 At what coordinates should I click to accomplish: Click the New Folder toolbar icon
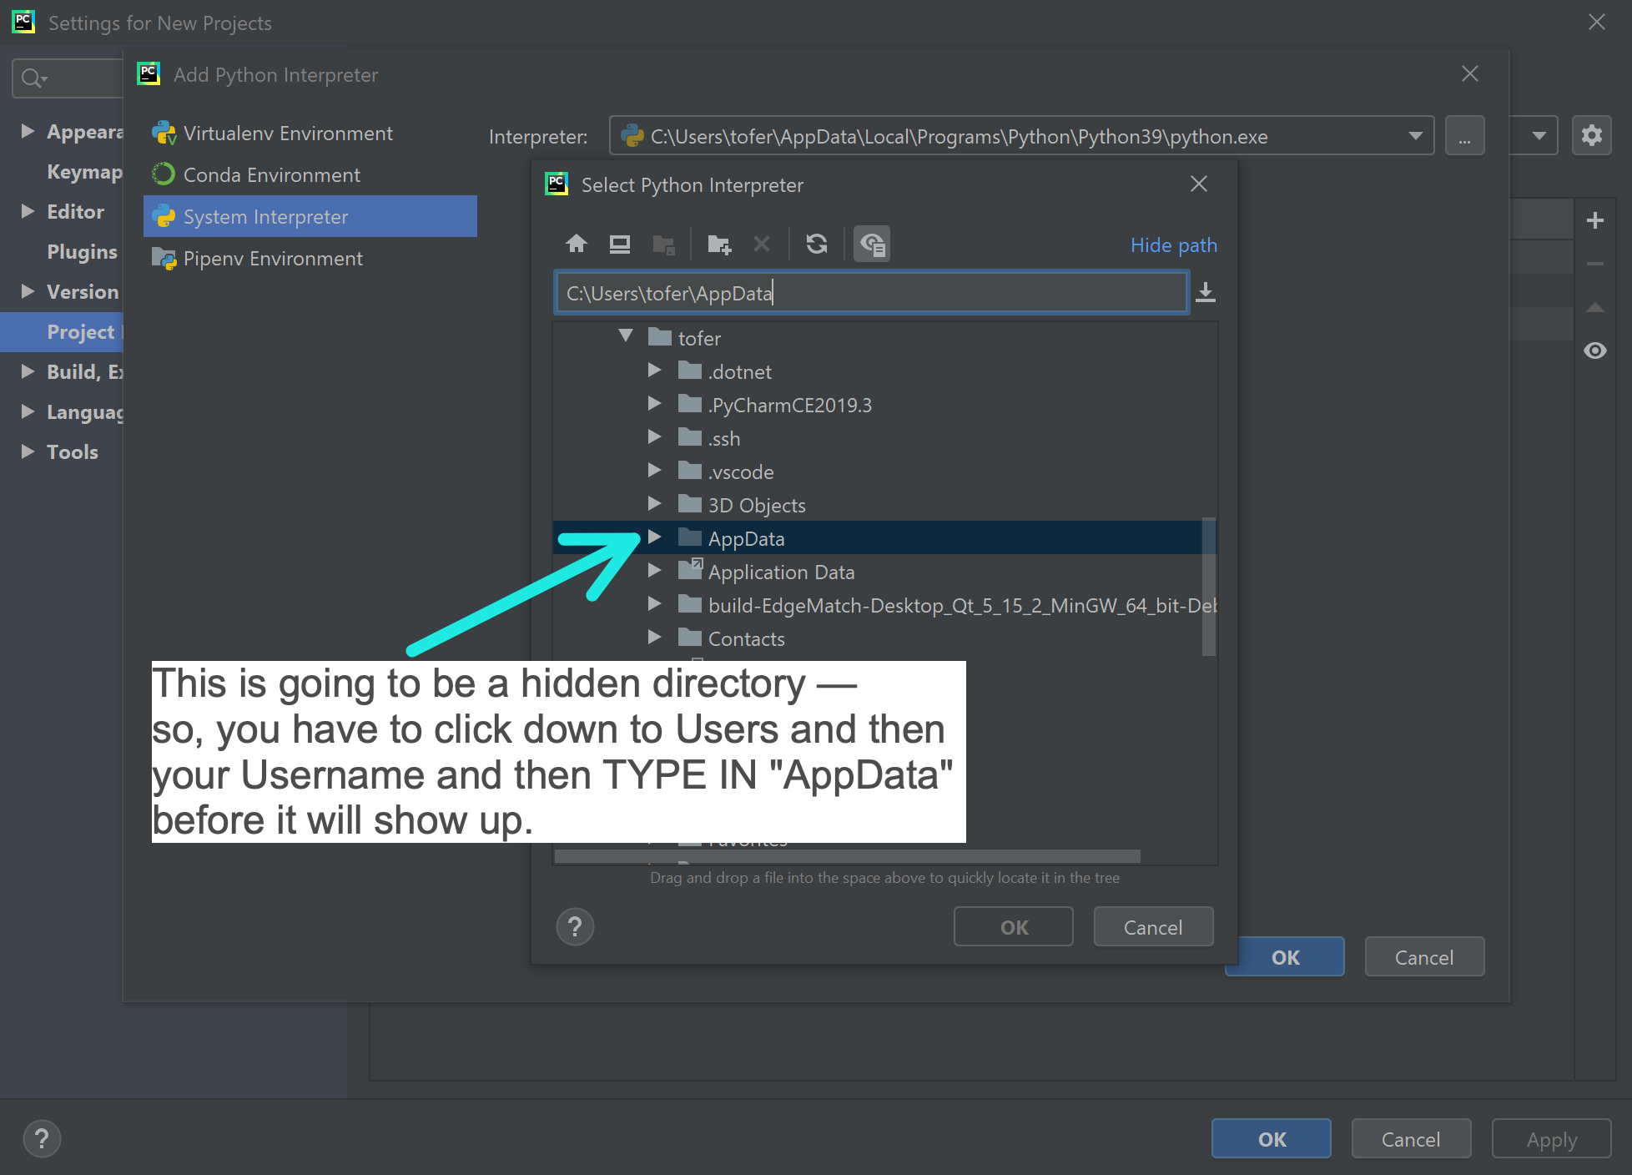718,244
